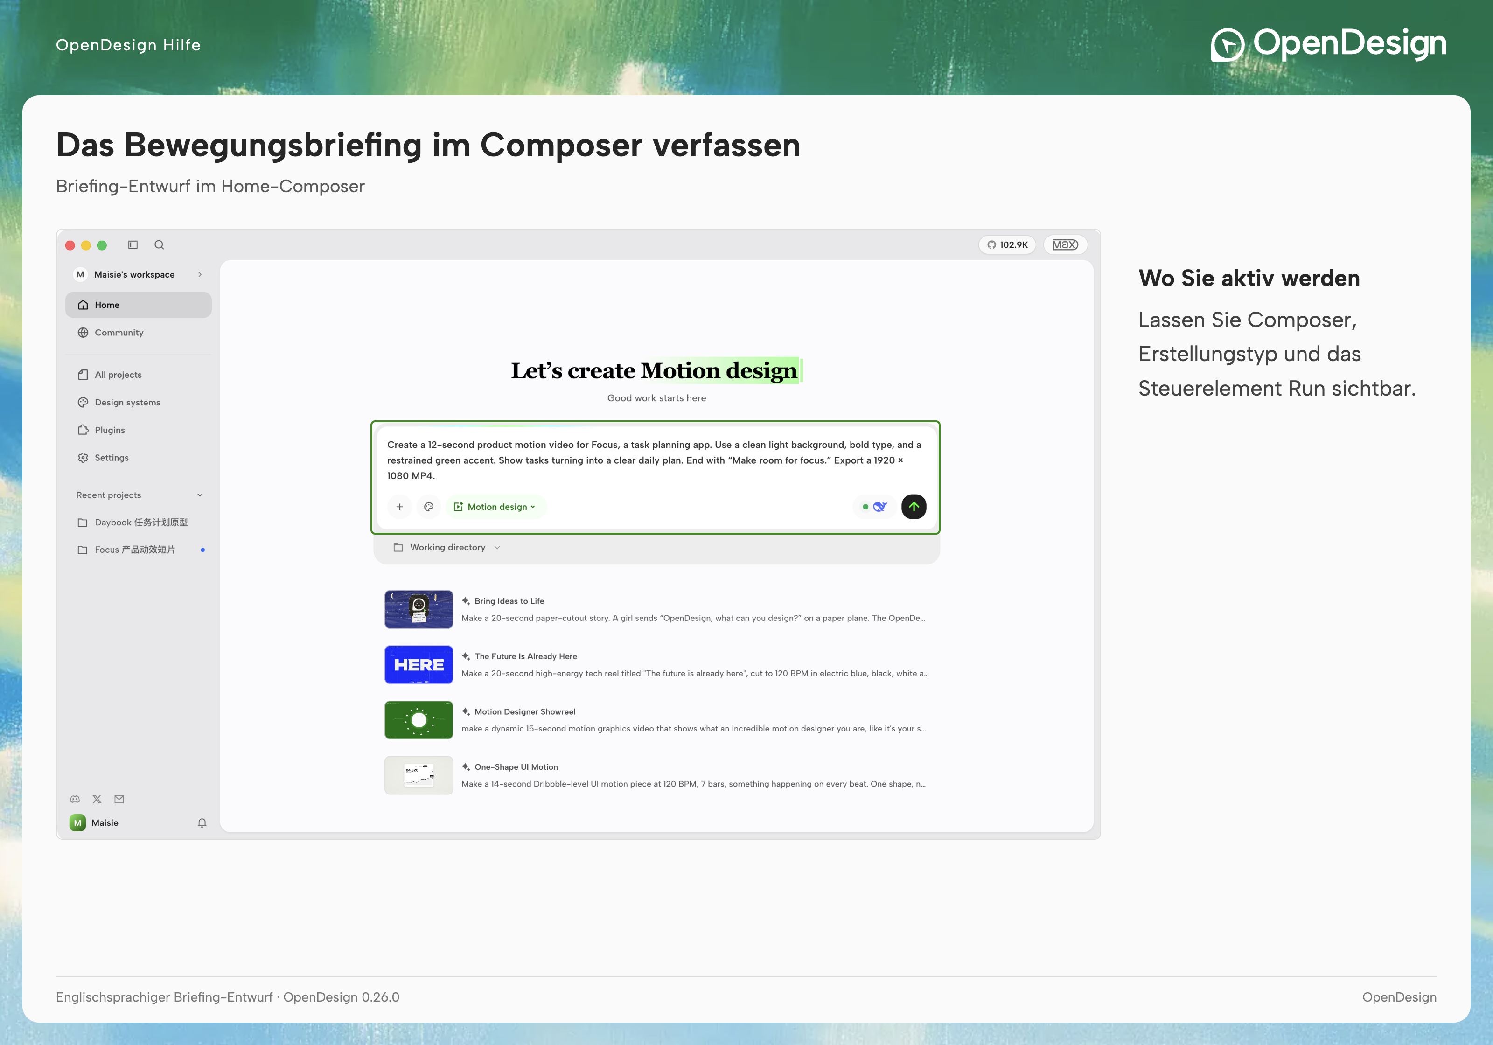Click the folder icon beside Working directory
1493x1045 pixels.
398,548
